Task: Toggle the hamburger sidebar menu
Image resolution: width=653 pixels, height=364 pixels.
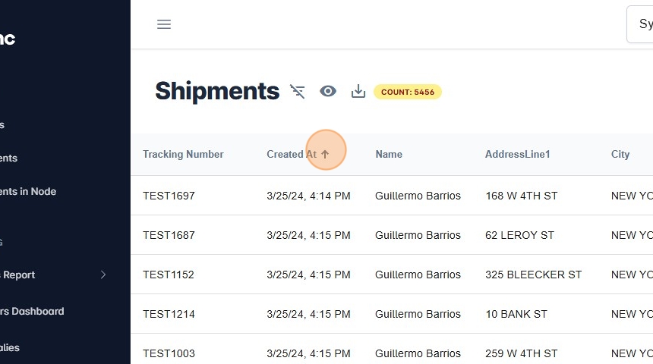Action: click(x=164, y=24)
